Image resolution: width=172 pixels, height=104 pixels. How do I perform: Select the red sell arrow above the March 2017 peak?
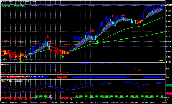pyautogui.click(x=48, y=37)
